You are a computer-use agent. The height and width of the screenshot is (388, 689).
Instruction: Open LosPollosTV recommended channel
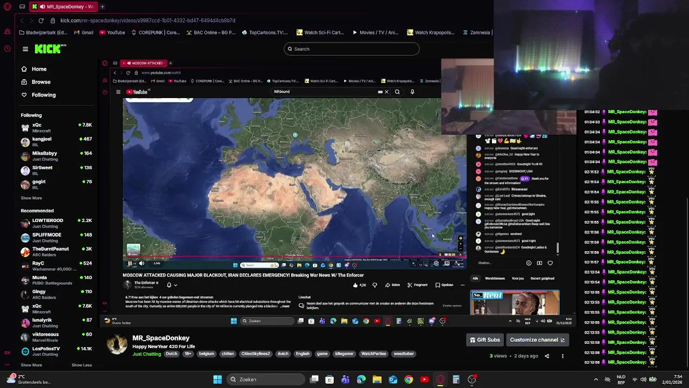(57, 351)
